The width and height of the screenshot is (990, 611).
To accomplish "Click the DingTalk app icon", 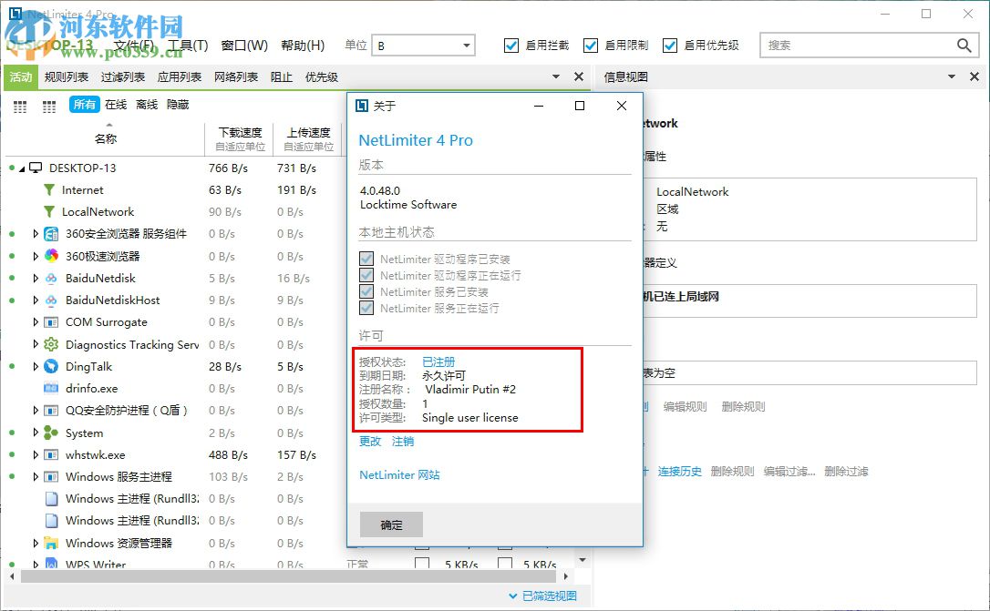I will pos(50,366).
